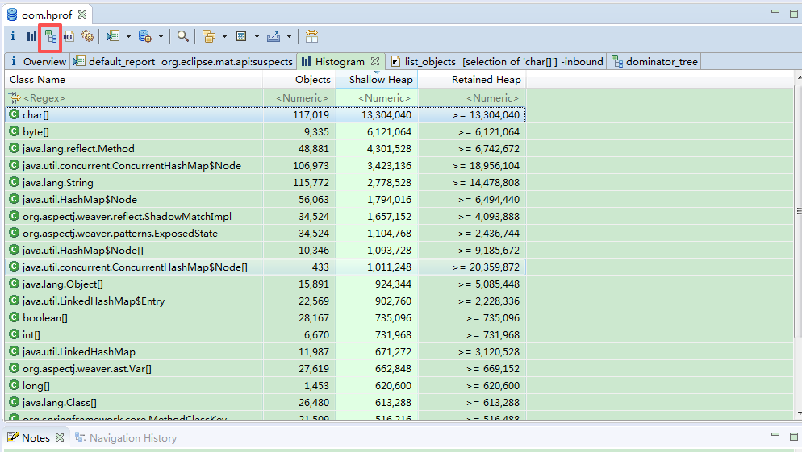This screenshot has height=452, width=802.
Task: Click the export results icon
Action: point(274,36)
